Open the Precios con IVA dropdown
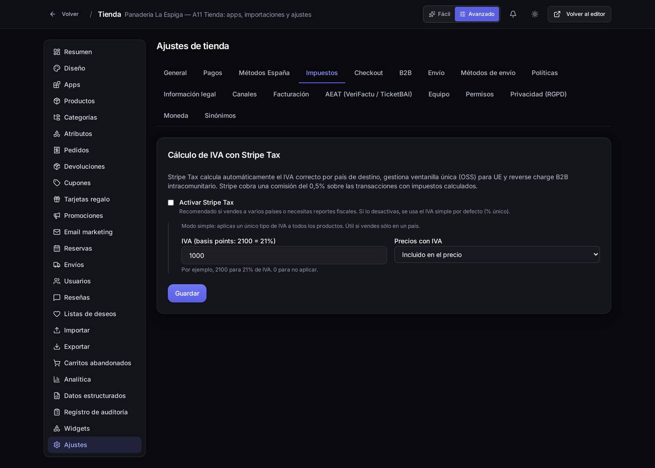This screenshot has width=655, height=468. coord(497,255)
